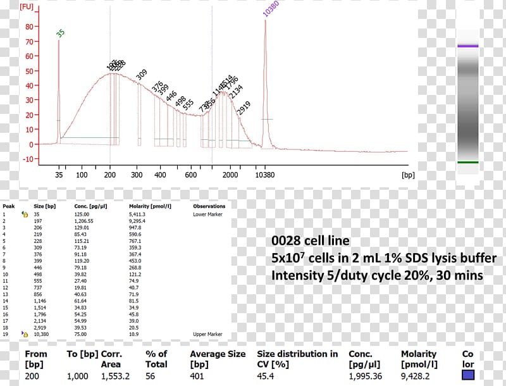Select the green 35 peak label on the graph

tap(59, 33)
